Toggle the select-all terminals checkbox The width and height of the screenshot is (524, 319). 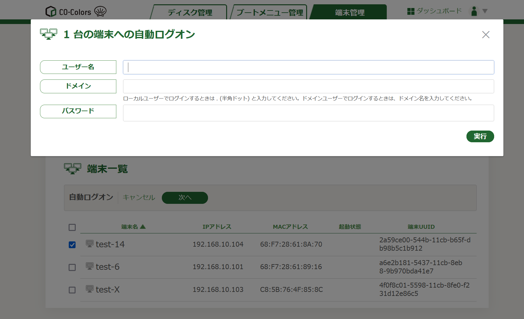coord(72,227)
